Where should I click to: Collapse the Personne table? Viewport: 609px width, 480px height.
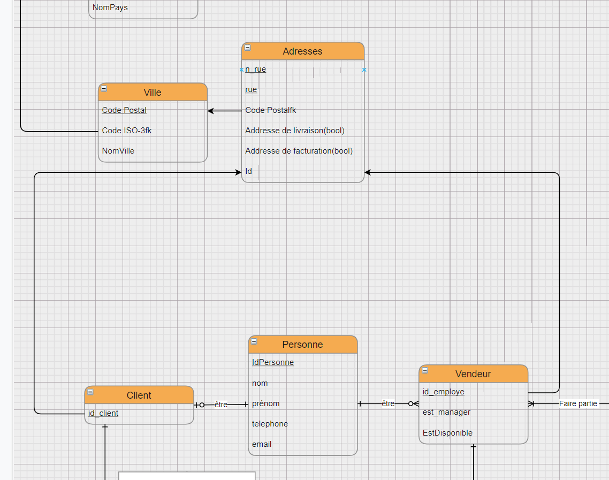(x=254, y=341)
